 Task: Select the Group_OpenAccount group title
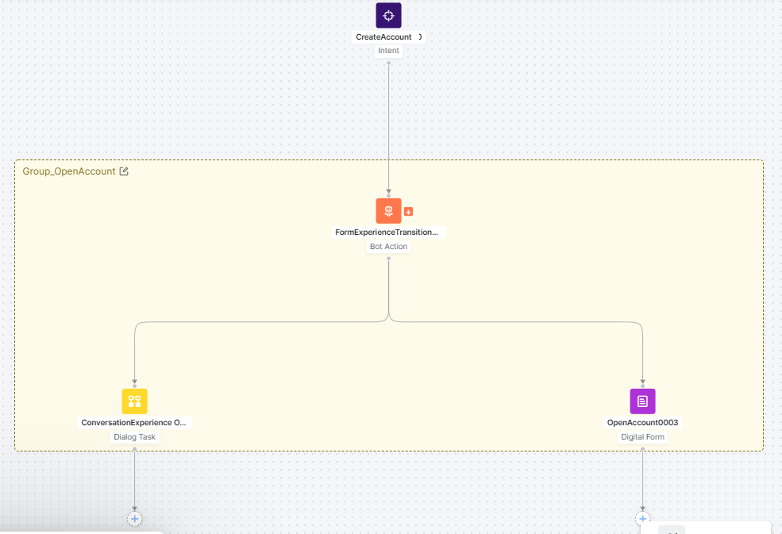click(x=70, y=171)
